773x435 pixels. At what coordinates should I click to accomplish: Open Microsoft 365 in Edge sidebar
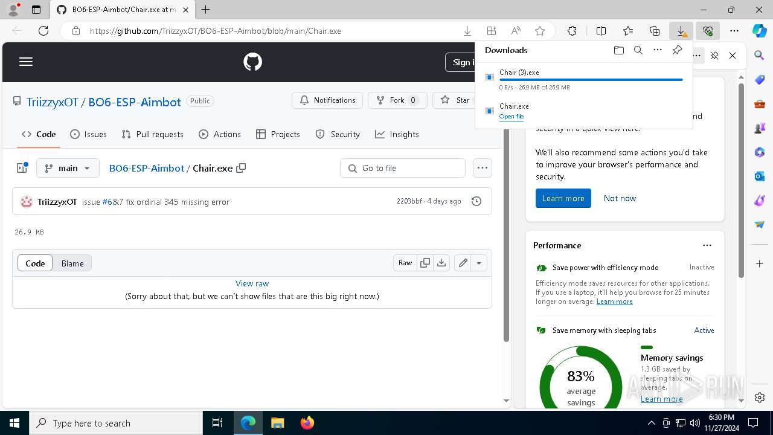pos(760,152)
